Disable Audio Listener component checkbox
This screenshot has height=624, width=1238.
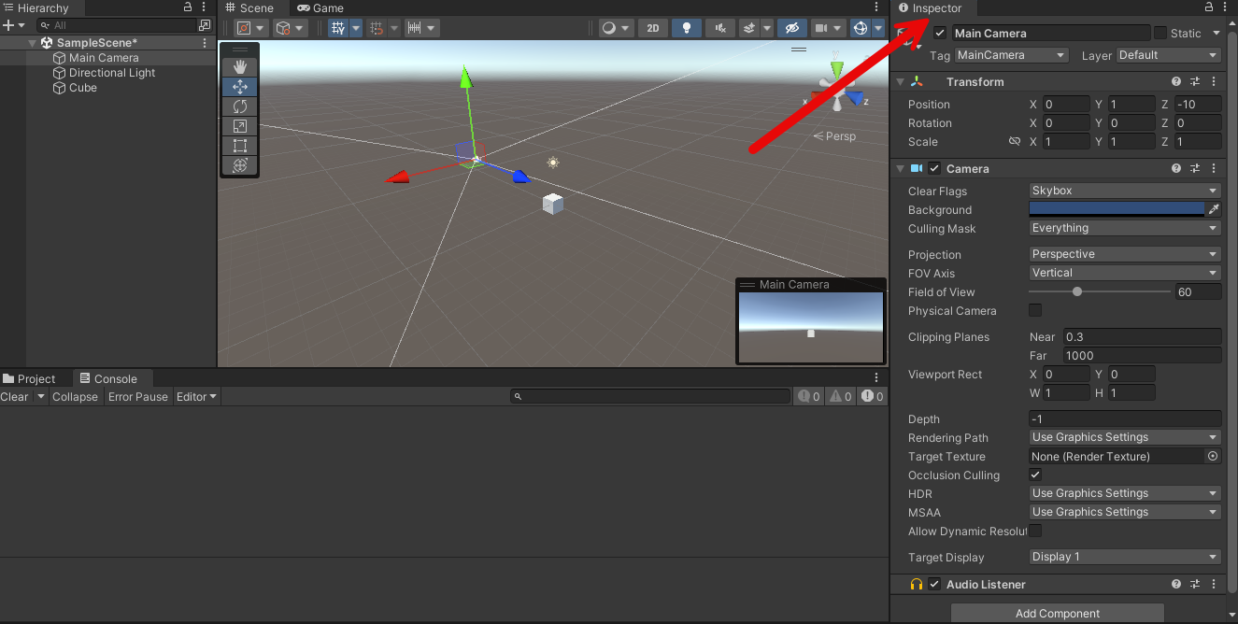click(934, 585)
